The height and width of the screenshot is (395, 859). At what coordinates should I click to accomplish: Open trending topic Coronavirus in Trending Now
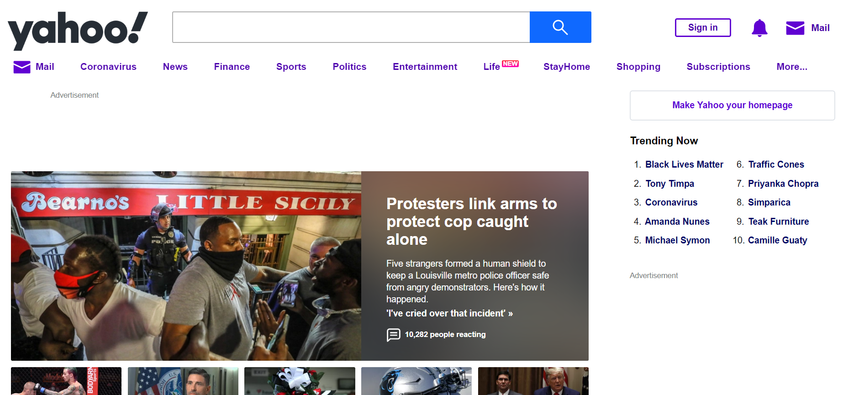click(671, 202)
